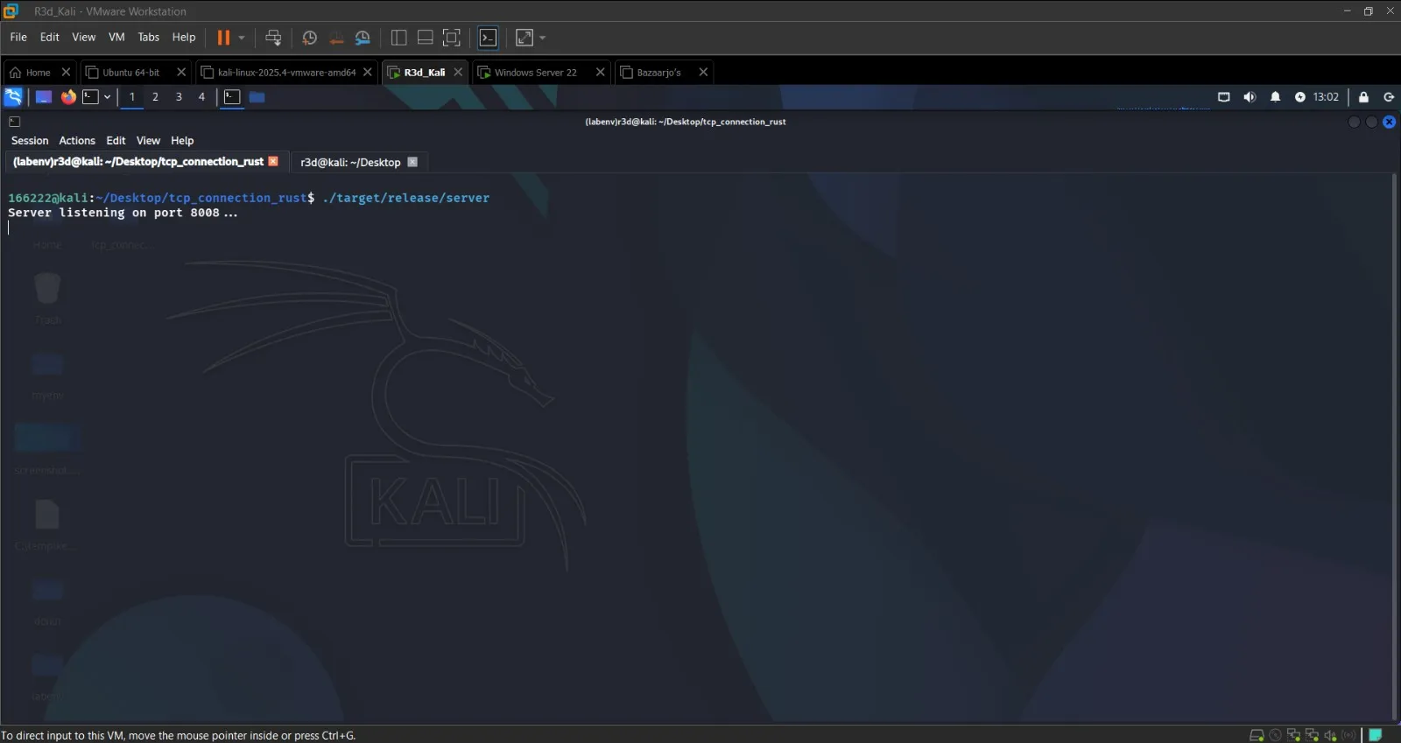Viewport: 1401px width, 743px height.
Task: Switch to workspace 2
Action: tap(155, 97)
